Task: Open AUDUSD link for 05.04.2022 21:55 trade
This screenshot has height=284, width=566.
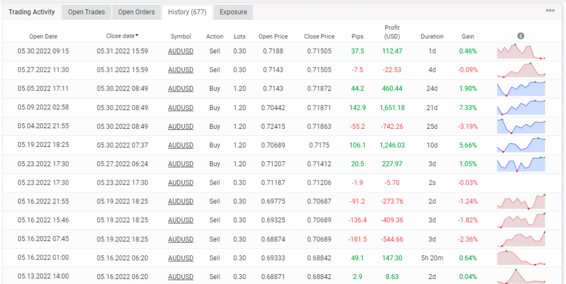Action: click(x=181, y=127)
